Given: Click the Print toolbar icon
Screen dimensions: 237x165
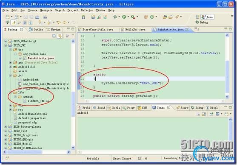Looking at the screenshot, I should point(37,17).
